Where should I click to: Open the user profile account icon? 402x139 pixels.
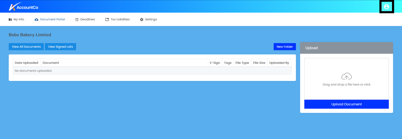coord(387,7)
